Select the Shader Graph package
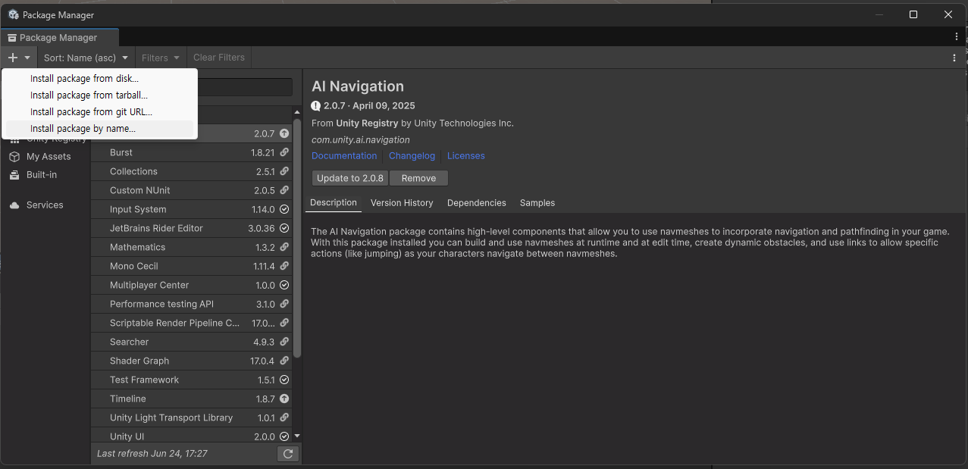The width and height of the screenshot is (968, 469). point(190,361)
